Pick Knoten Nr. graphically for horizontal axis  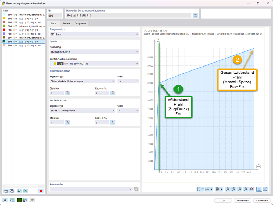coord(113,93)
